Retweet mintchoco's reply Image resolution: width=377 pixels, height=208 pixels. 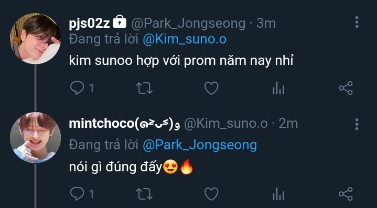pos(144,194)
